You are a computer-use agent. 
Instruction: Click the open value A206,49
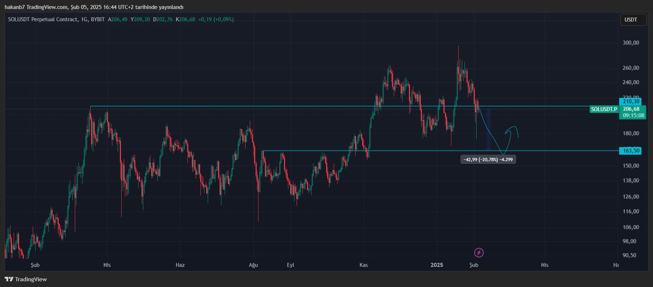117,20
